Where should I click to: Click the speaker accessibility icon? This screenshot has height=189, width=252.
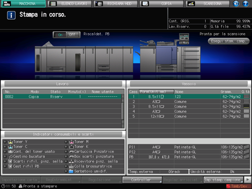click(236, 3)
